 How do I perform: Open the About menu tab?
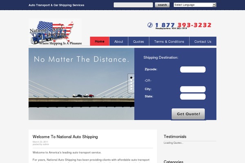pos(118,42)
